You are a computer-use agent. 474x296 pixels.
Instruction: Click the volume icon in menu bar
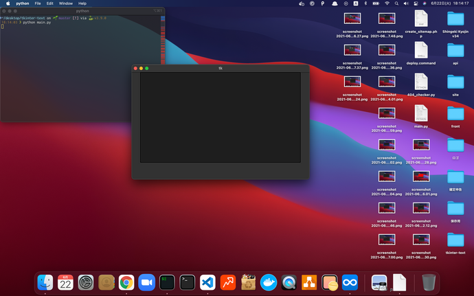tap(406, 3)
